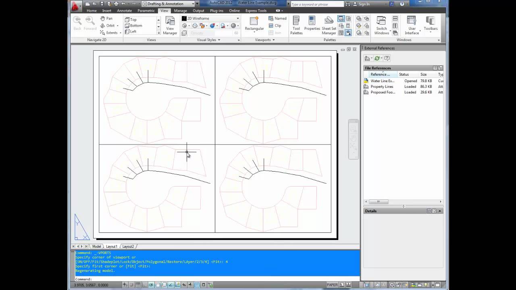
Task: Click the Quick View Drawings status bar icon
Action: (348, 285)
